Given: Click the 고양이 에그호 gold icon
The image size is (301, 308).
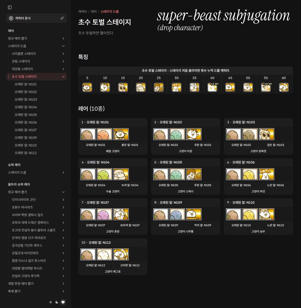Looking at the screenshot, I should 121,254.
